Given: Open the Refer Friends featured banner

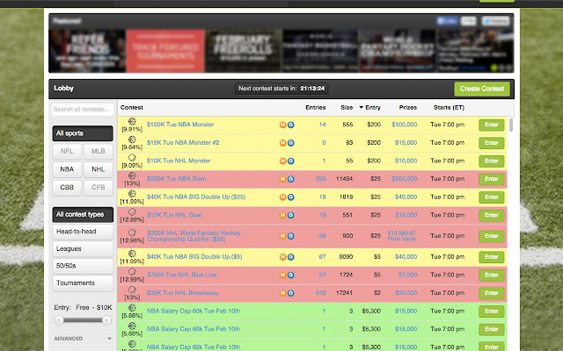Looking at the screenshot, I should tap(87, 51).
